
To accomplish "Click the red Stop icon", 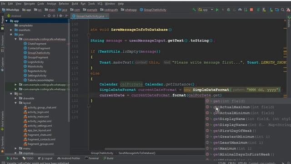I will [x=251, y=10].
